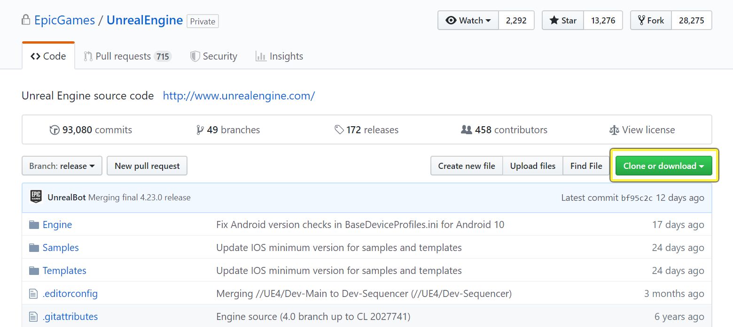Star the UnrealEngine repository
The height and width of the screenshot is (327, 733).
tap(563, 21)
